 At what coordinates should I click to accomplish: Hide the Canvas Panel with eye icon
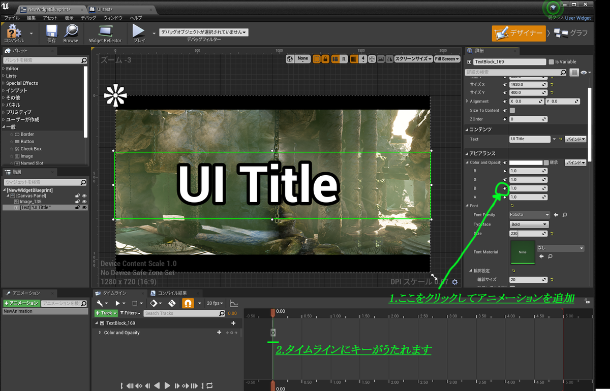pyautogui.click(x=84, y=195)
